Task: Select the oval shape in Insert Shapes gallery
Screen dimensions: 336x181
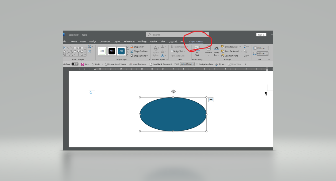Action: (x=78, y=48)
